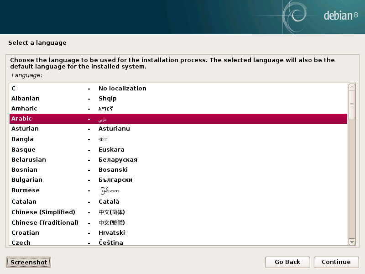The image size is (365, 274).
Task: Click the scrollbar up arrow
Action: [x=352, y=87]
